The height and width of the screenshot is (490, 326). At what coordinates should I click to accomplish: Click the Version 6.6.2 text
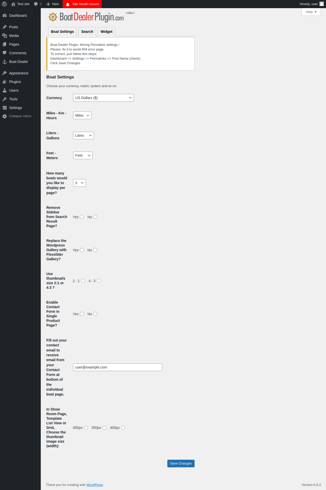click(x=311, y=485)
